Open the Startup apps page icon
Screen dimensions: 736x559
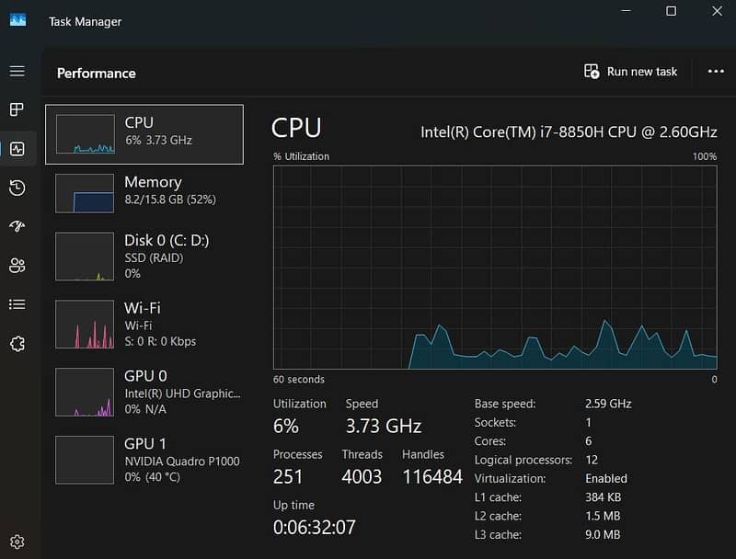click(17, 226)
